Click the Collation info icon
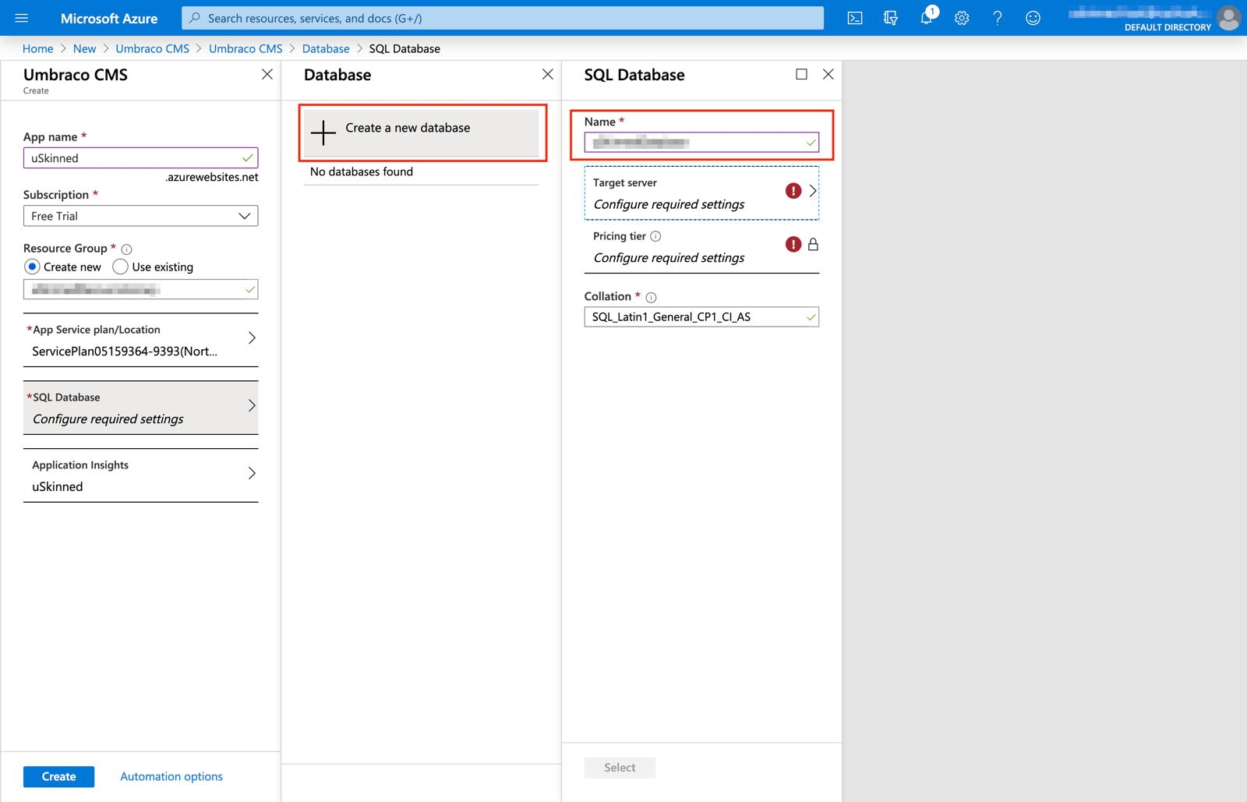Screen dimensions: 1247x802 tap(651, 297)
